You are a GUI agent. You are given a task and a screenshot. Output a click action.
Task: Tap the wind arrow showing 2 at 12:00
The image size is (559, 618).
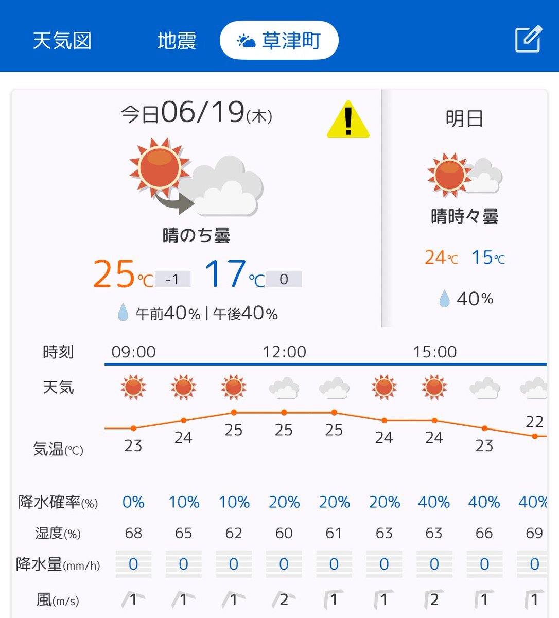pyautogui.click(x=284, y=599)
